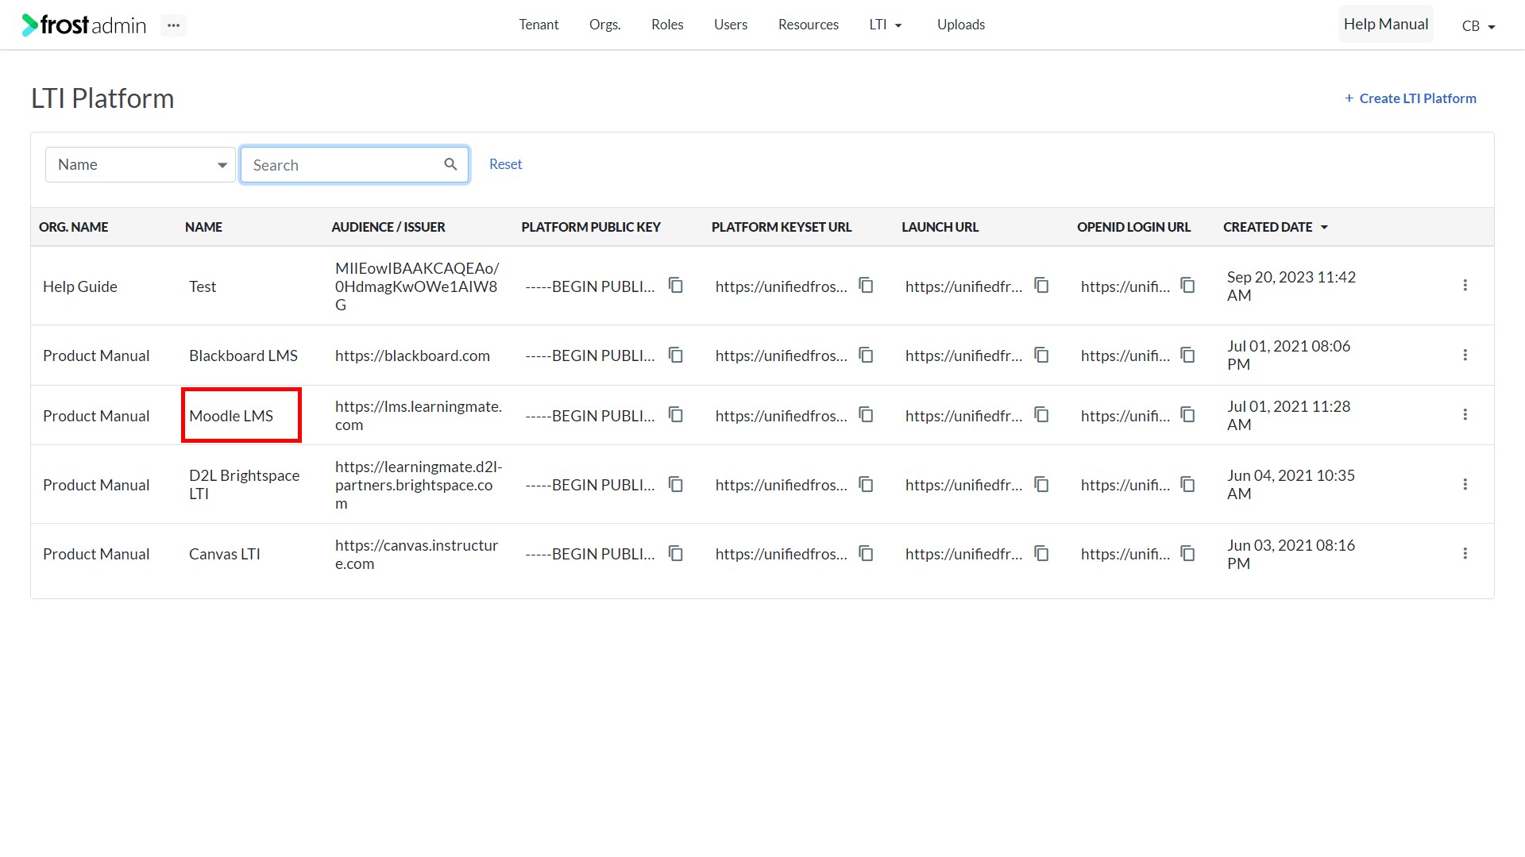Image resolution: width=1525 pixels, height=857 pixels.
Task: Copy launch URL for Moodle LMS
Action: click(1042, 414)
